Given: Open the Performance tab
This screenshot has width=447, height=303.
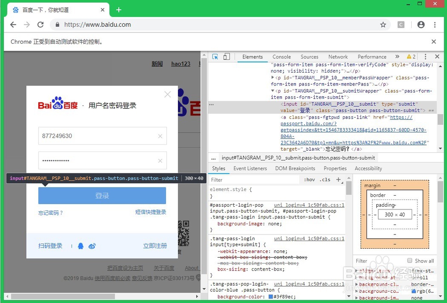Looking at the screenshot, I should coord(372,57).
